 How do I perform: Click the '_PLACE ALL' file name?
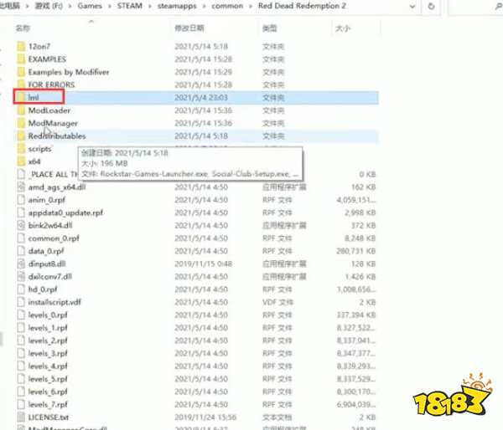(53, 175)
